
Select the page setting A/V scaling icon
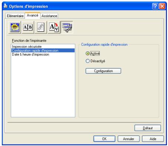coord(54,27)
